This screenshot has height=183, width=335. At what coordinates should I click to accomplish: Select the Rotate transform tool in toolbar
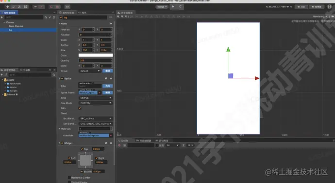14,7
